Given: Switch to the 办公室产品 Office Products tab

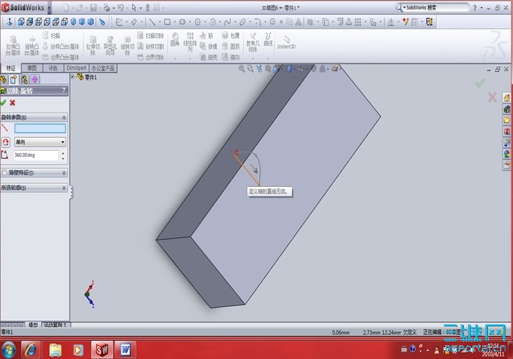Looking at the screenshot, I should coord(103,68).
